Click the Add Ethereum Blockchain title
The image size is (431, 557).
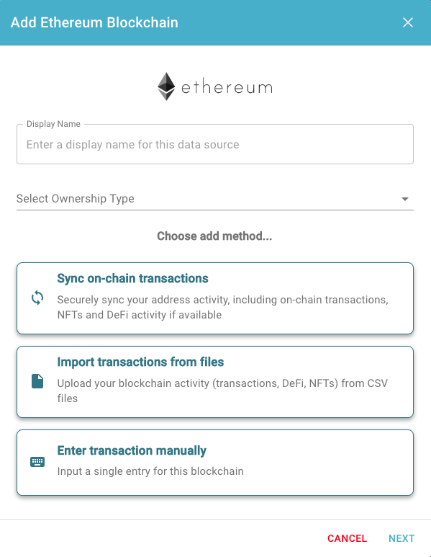click(x=94, y=22)
